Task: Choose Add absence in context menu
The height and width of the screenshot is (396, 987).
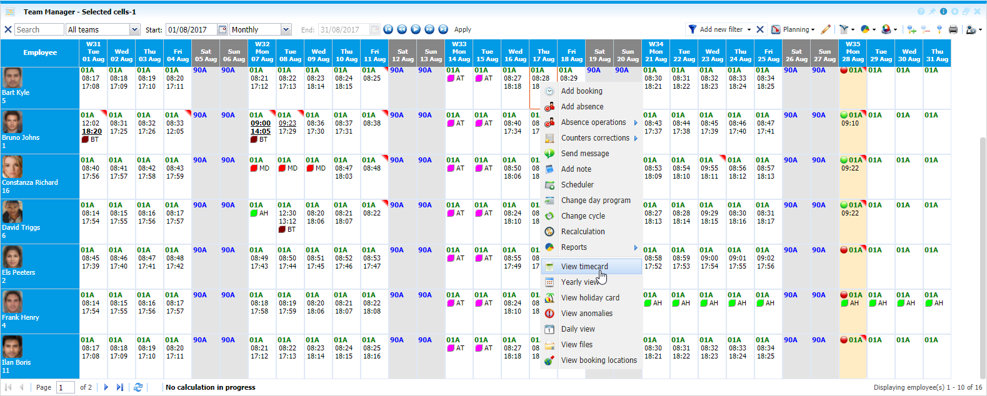Action: (x=582, y=107)
